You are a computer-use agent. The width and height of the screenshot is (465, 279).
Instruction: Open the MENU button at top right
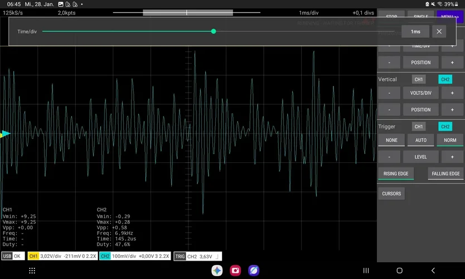click(449, 16)
